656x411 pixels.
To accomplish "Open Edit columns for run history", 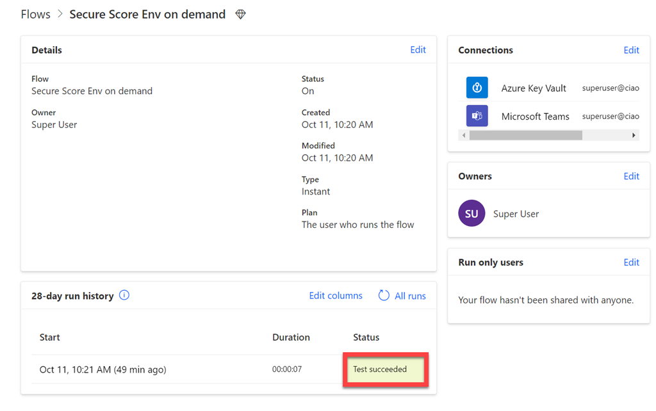I will click(336, 296).
